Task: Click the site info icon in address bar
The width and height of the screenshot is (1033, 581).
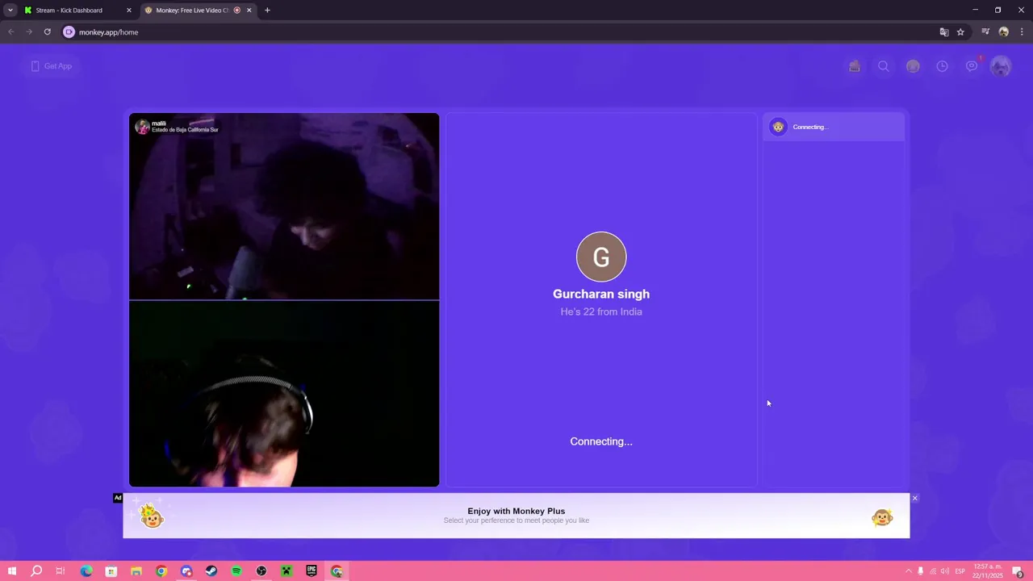Action: click(69, 32)
